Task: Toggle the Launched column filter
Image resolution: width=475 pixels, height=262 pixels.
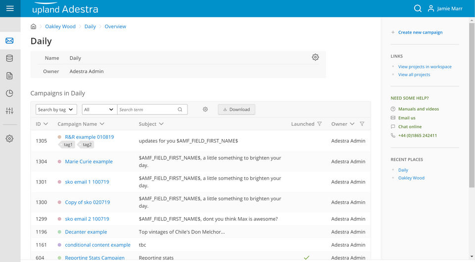Action: point(320,124)
